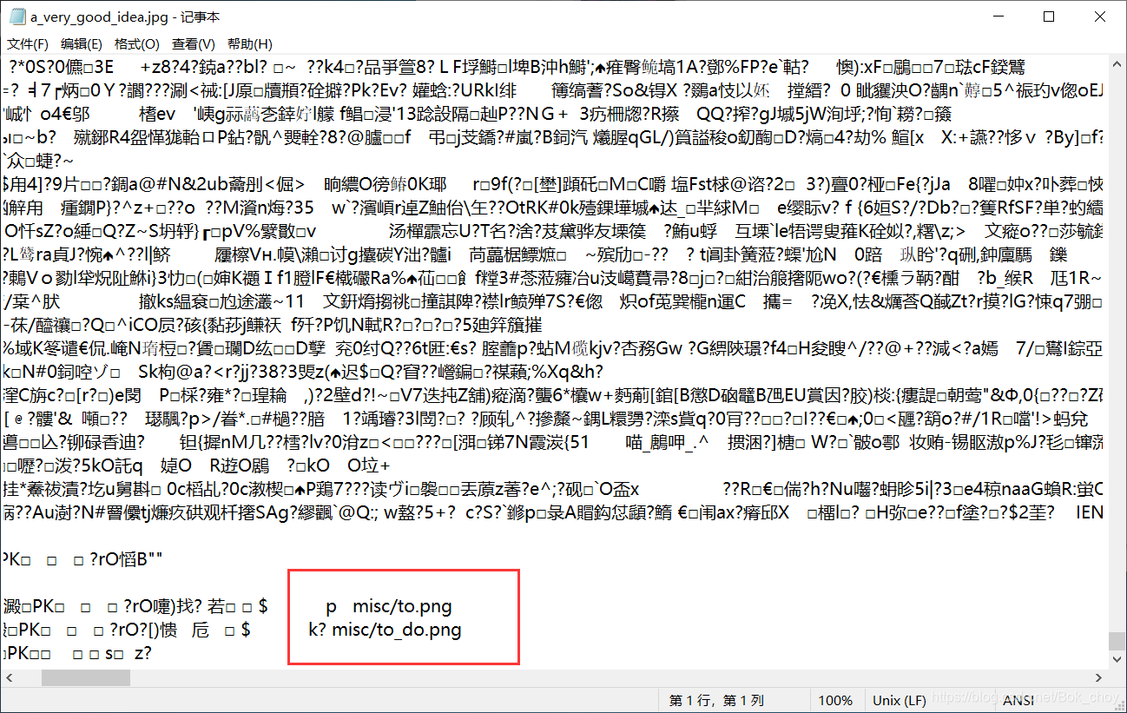This screenshot has width=1127, height=713.
Task: Open the 帮助(H) menu
Action: (x=250, y=44)
